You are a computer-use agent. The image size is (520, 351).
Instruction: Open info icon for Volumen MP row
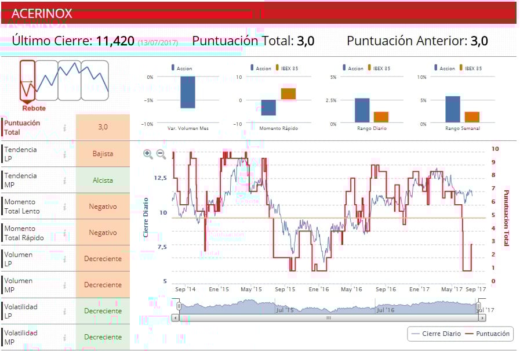point(65,285)
